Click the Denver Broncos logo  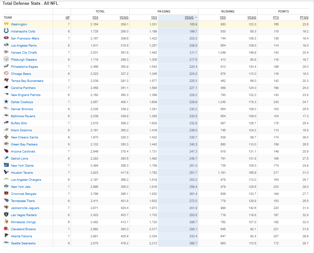point(6,109)
